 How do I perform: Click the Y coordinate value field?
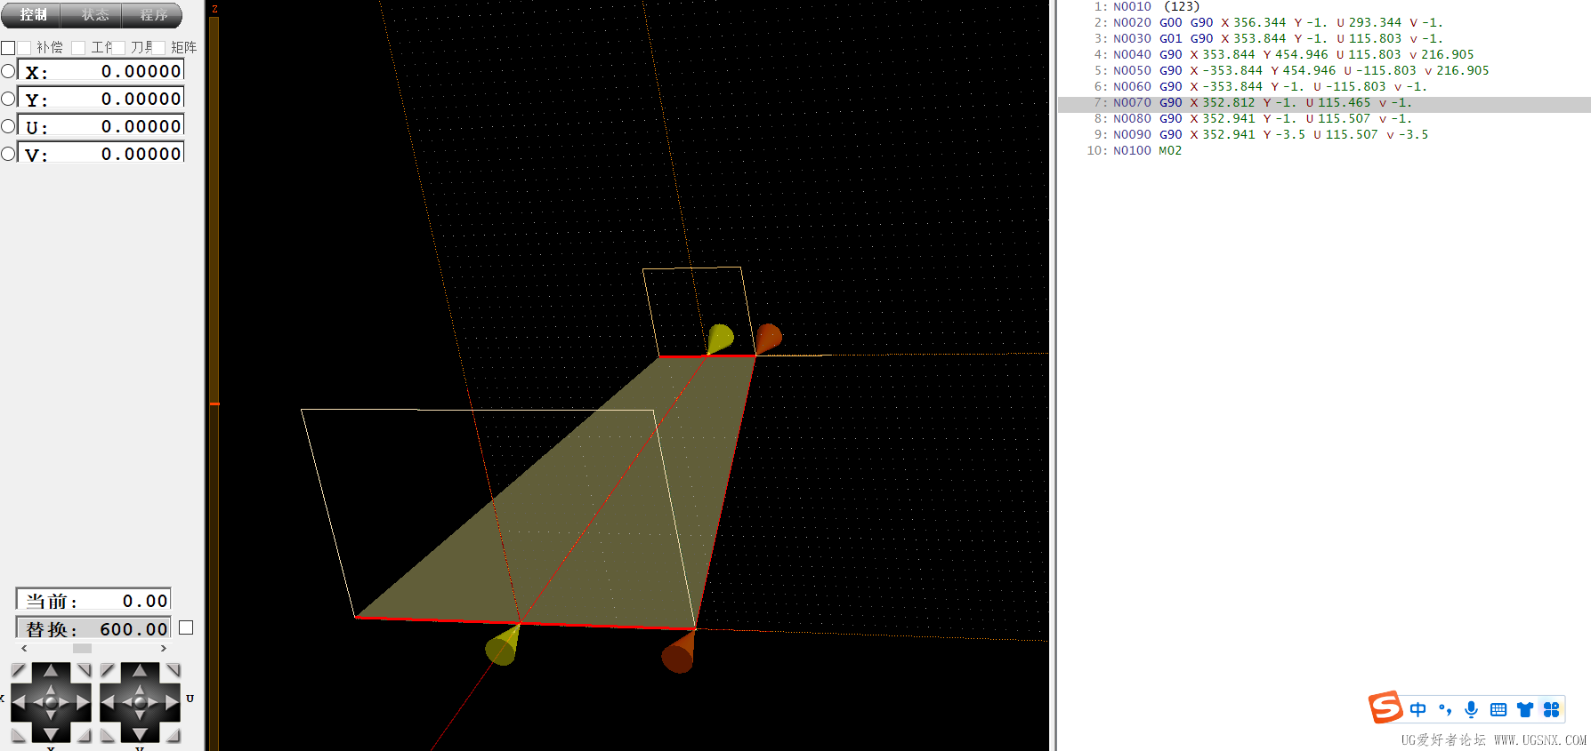coord(101,98)
